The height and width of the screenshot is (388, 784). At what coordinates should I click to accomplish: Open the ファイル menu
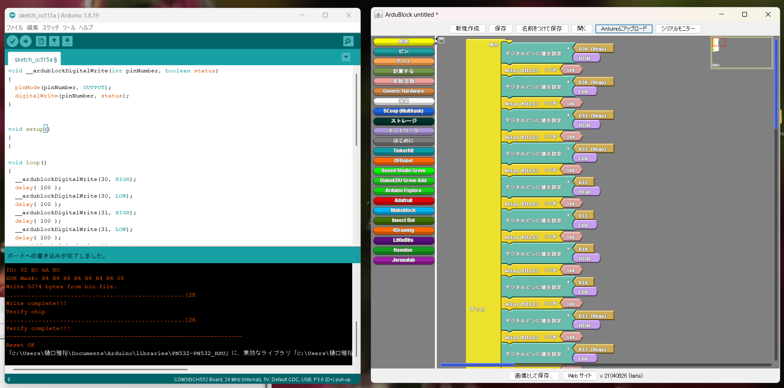tap(15, 27)
